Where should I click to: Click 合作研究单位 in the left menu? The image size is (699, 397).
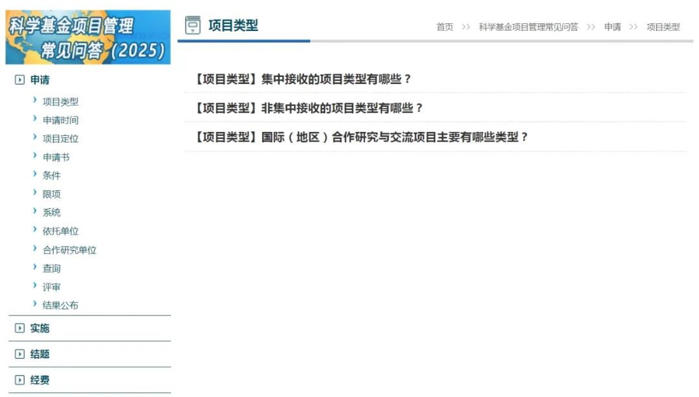click(69, 250)
